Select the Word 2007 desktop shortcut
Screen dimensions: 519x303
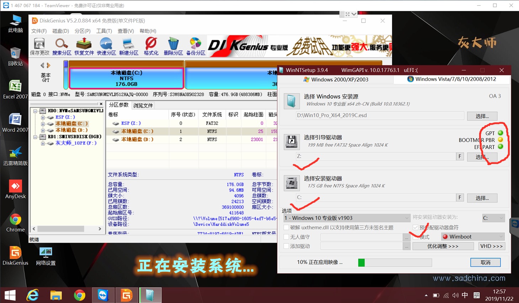15,123
